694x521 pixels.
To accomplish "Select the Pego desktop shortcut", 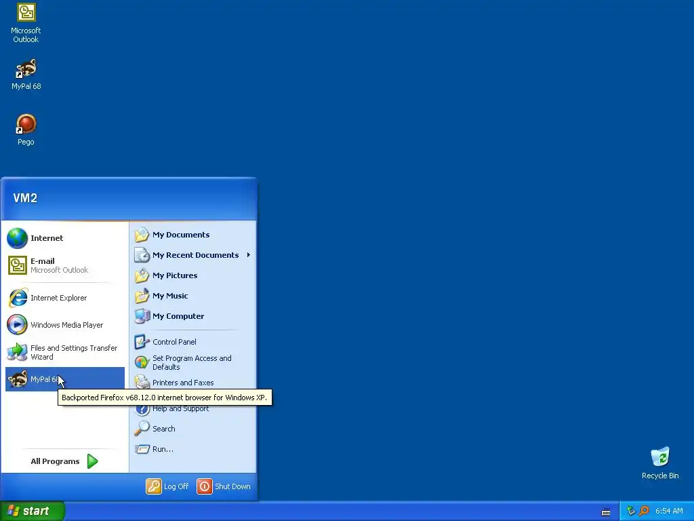I will (x=26, y=130).
